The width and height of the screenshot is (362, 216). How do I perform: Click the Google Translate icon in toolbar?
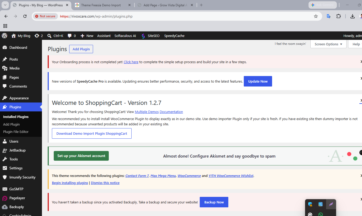coord(329,16)
